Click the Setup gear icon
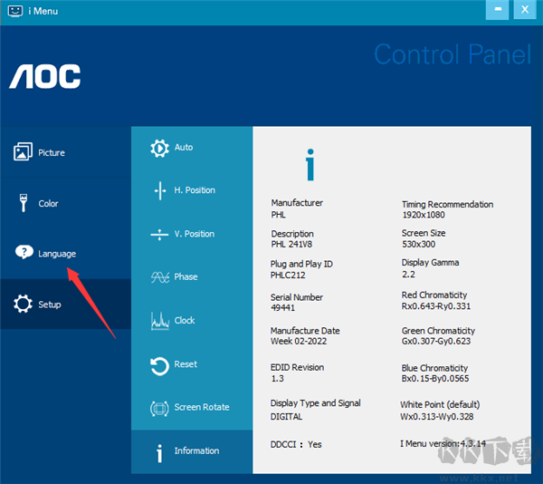543x484 pixels. [x=24, y=305]
